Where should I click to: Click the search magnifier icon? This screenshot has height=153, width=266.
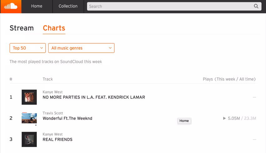coord(256,6)
